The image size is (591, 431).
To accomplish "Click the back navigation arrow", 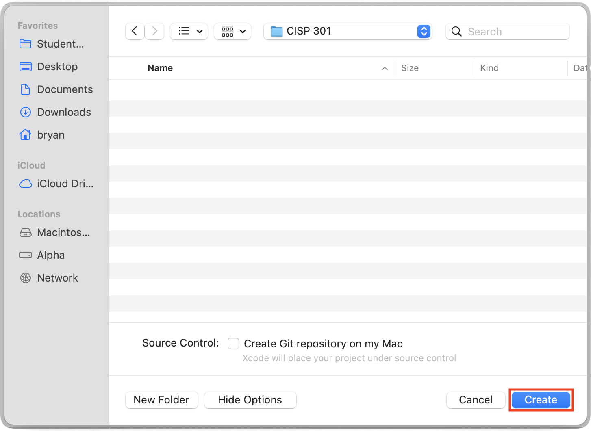I will [x=135, y=31].
